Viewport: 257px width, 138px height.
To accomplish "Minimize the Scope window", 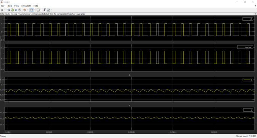I will (237, 2).
